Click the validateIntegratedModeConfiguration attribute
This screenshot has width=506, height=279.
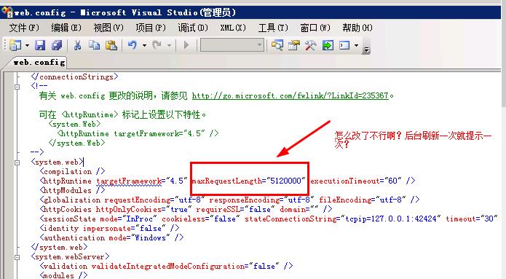coord(185,267)
